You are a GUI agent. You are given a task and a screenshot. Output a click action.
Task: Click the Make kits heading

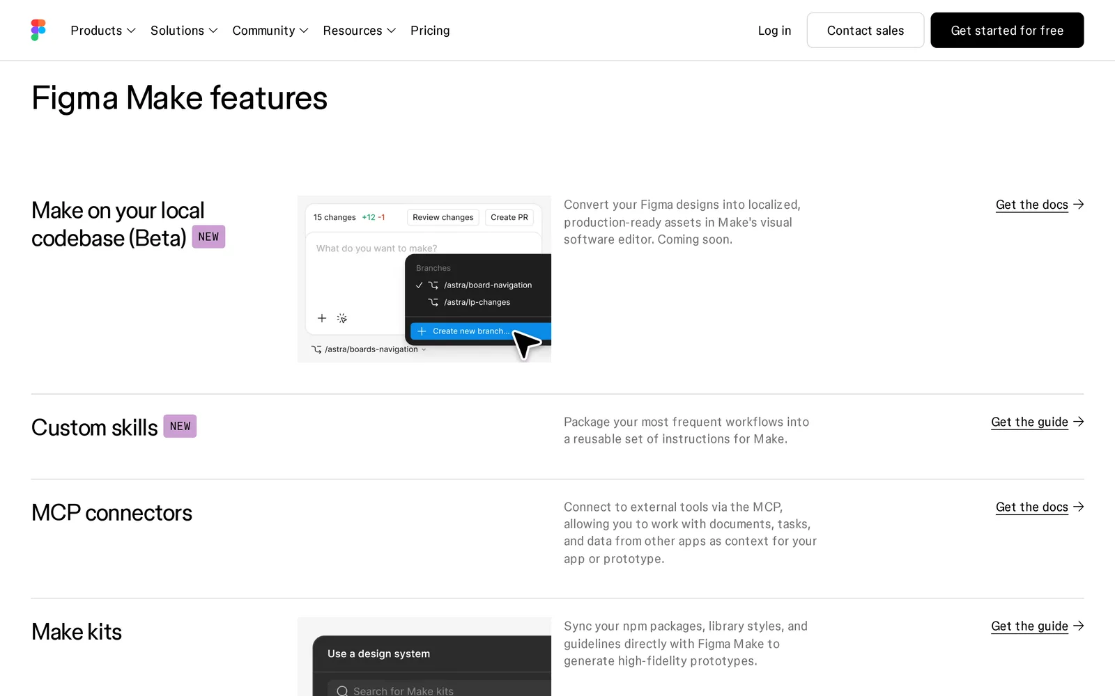[x=77, y=632]
